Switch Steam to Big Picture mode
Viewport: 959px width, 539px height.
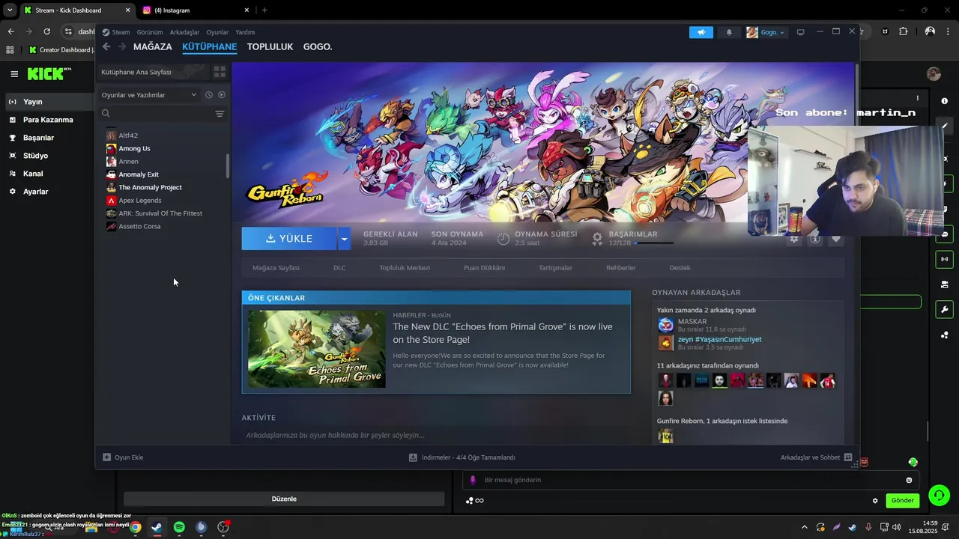click(800, 32)
